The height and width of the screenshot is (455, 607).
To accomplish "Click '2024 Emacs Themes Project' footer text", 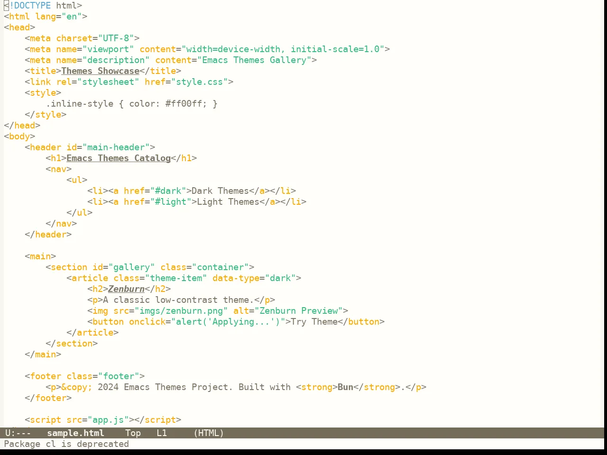I will pos(163,387).
